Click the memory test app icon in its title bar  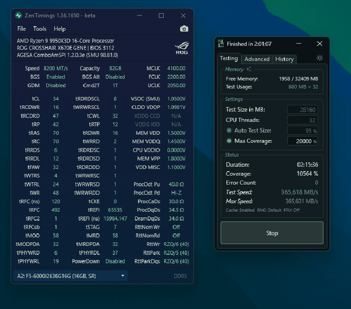point(221,44)
